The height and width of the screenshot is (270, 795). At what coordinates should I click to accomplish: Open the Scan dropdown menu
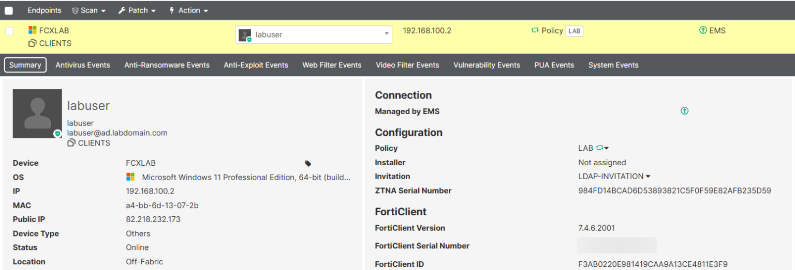89,10
